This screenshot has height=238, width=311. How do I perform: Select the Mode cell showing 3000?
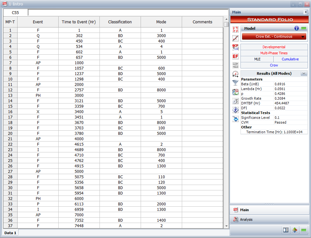[x=161, y=35]
